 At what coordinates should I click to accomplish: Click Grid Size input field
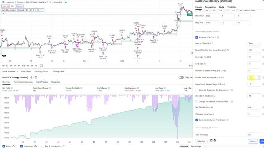[254, 64]
